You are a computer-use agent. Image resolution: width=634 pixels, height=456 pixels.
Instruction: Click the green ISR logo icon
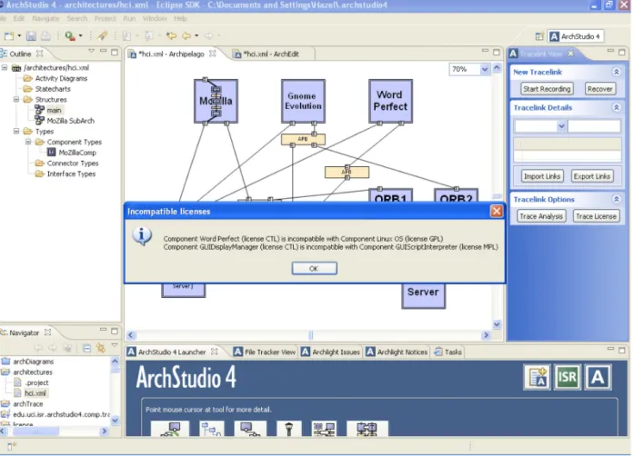[x=568, y=377]
